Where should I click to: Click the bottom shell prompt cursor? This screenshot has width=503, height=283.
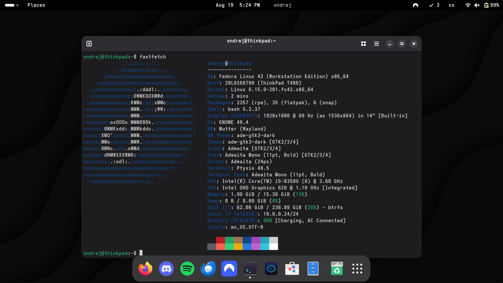click(x=141, y=253)
